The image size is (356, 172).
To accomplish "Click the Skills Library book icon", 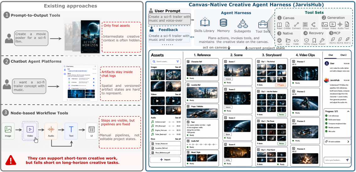I will click(205, 23).
